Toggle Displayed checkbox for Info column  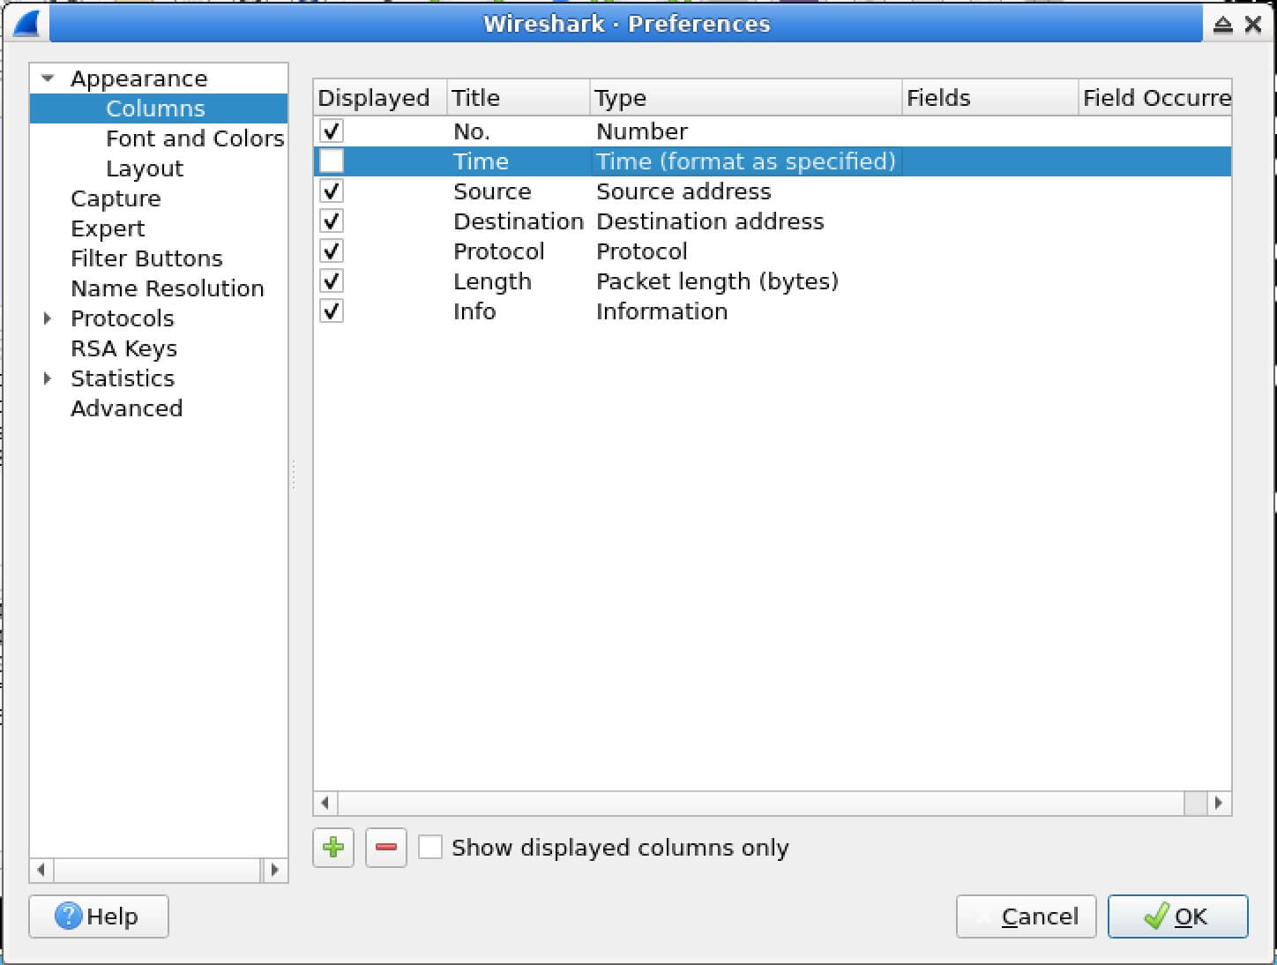click(332, 311)
